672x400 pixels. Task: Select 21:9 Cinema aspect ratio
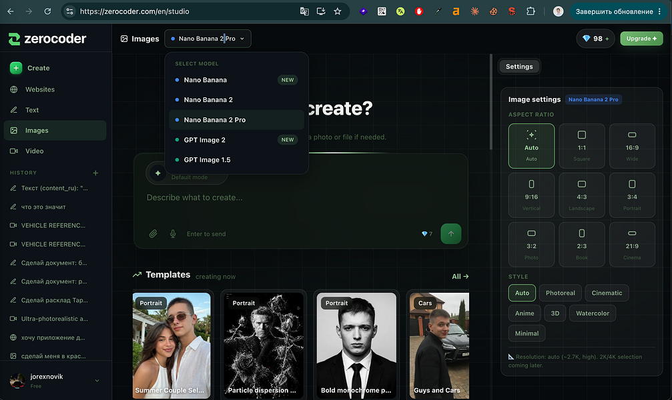(632, 245)
